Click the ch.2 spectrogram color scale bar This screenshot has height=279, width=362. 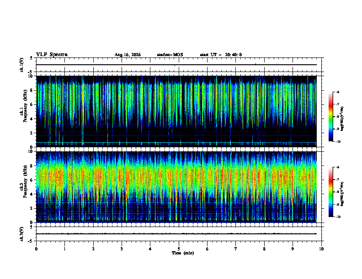(330, 192)
